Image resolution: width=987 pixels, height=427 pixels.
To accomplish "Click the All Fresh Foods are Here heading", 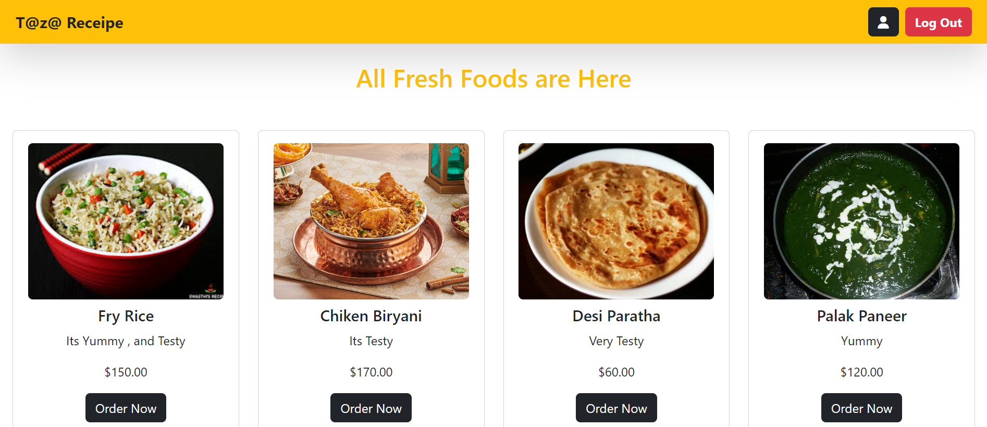I will pos(493,79).
